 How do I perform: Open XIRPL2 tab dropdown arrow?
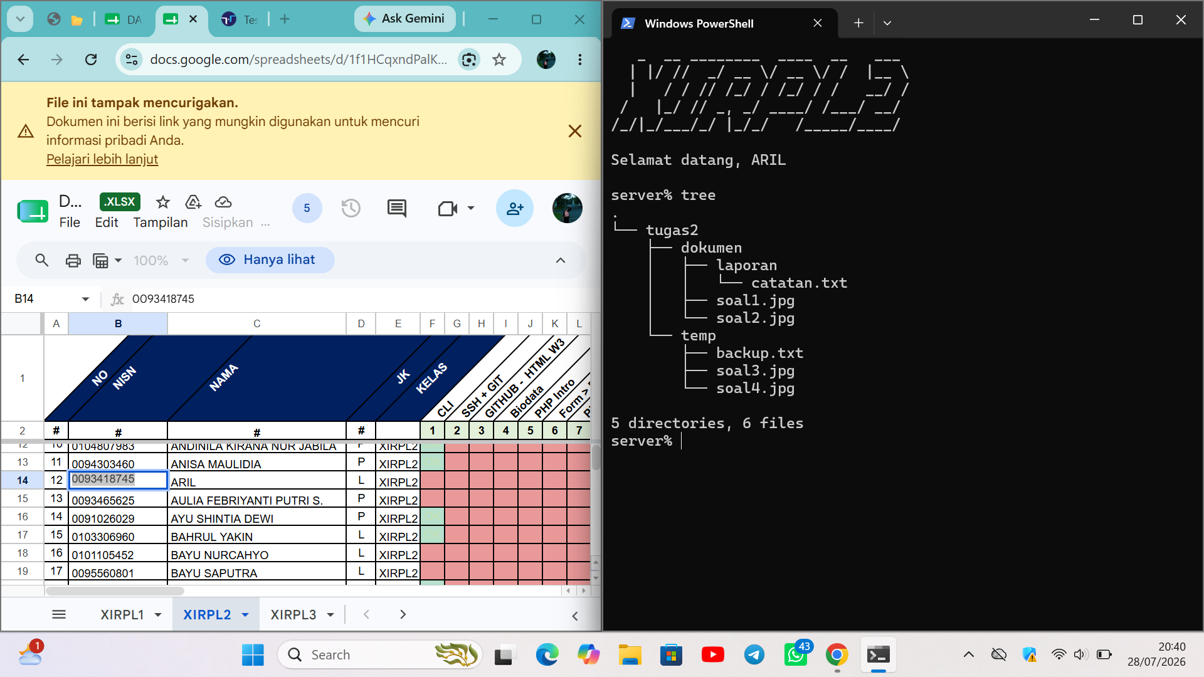[245, 615]
